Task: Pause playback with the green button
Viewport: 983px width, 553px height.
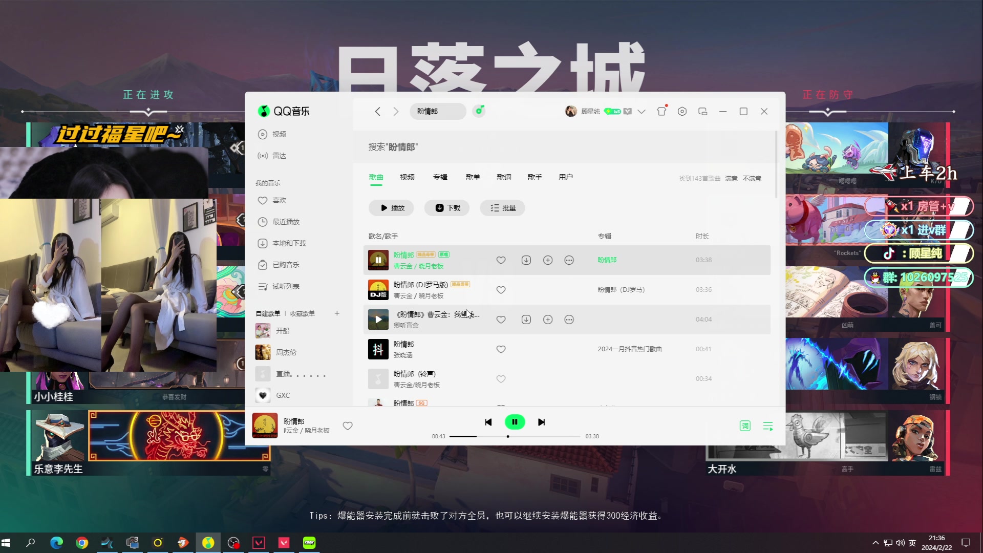Action: [515, 422]
